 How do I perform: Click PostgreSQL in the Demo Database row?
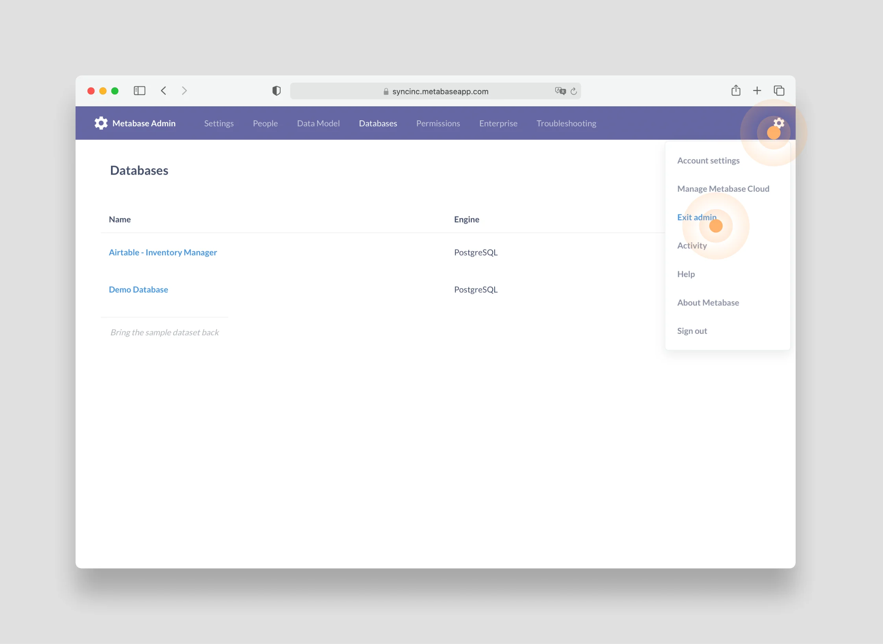[476, 289]
